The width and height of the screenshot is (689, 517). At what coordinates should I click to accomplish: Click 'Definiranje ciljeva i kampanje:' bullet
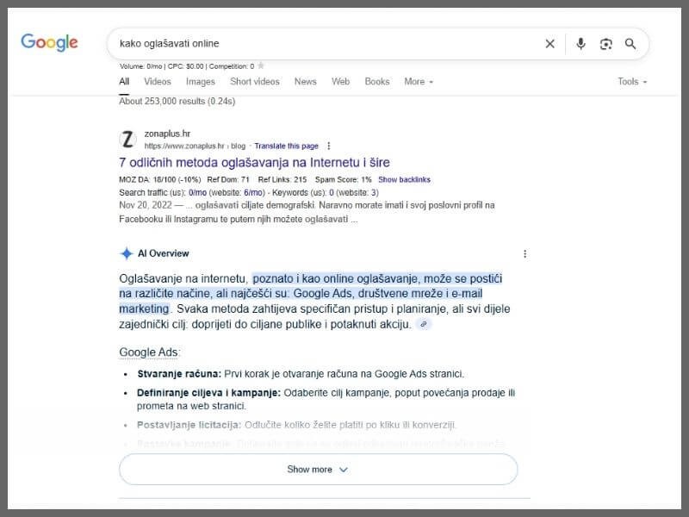point(208,393)
